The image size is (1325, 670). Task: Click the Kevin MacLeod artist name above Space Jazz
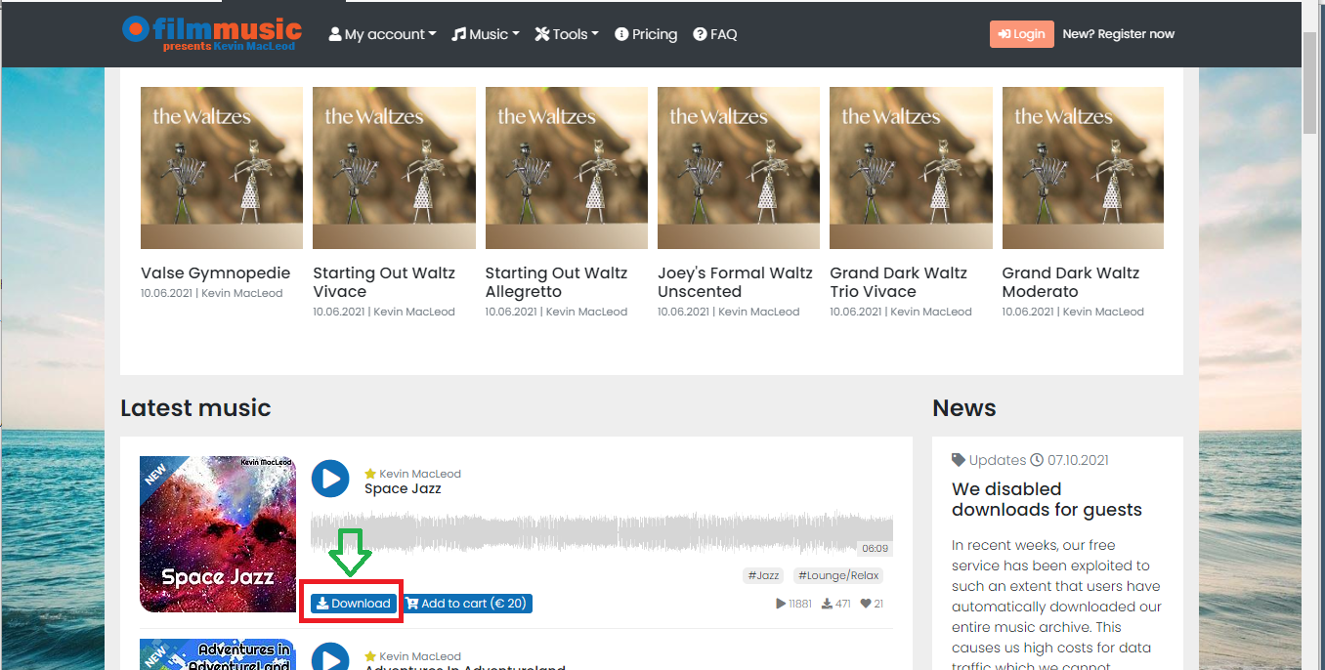tap(420, 474)
